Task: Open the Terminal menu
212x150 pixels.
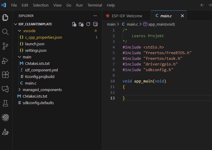Action: click(94, 5)
